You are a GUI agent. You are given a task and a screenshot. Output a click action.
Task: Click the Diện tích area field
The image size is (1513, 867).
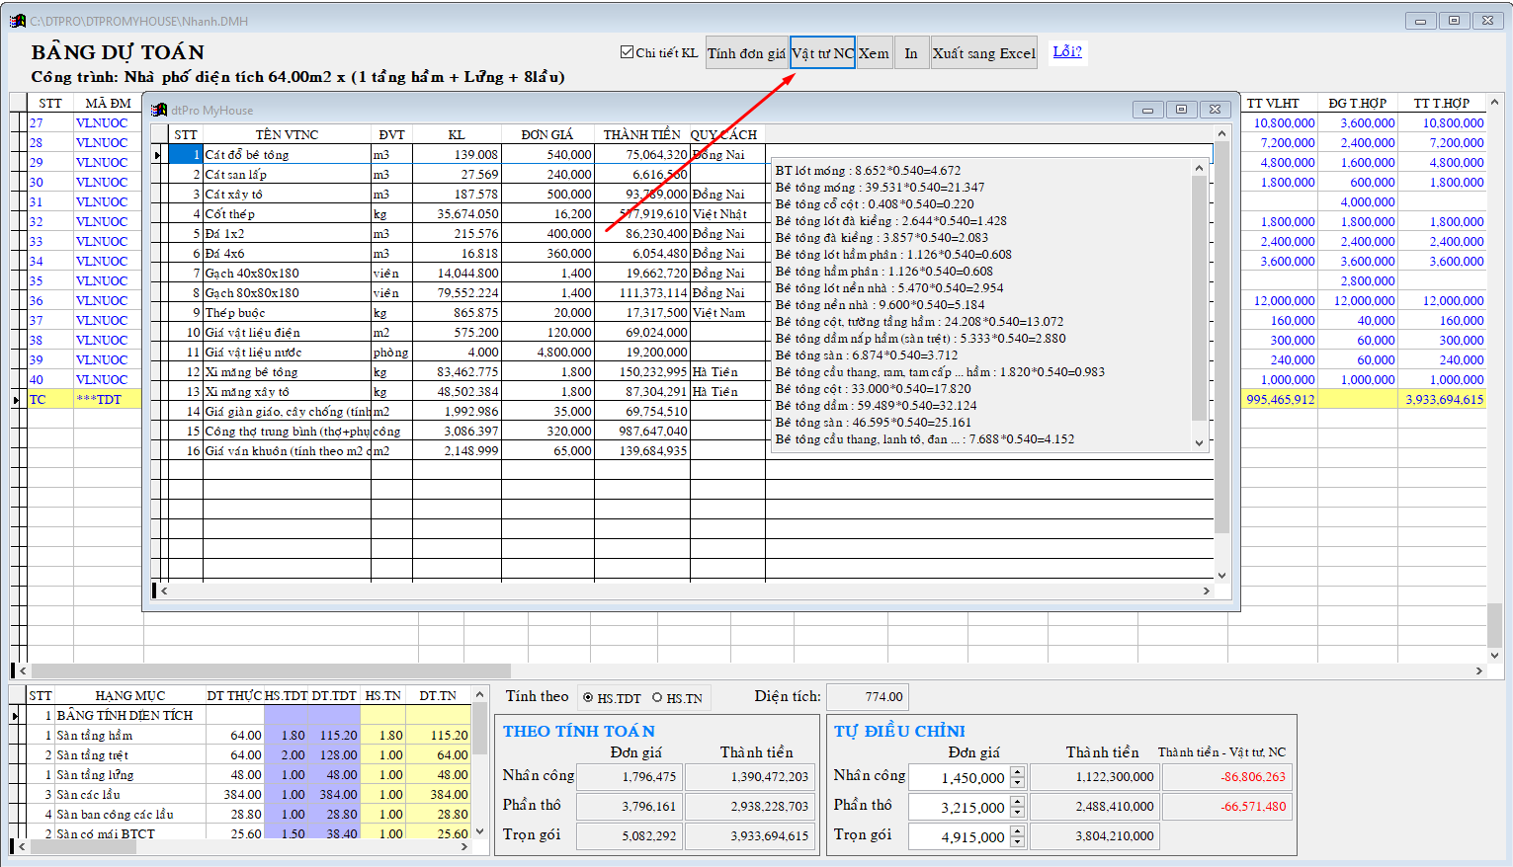pyautogui.click(x=867, y=697)
